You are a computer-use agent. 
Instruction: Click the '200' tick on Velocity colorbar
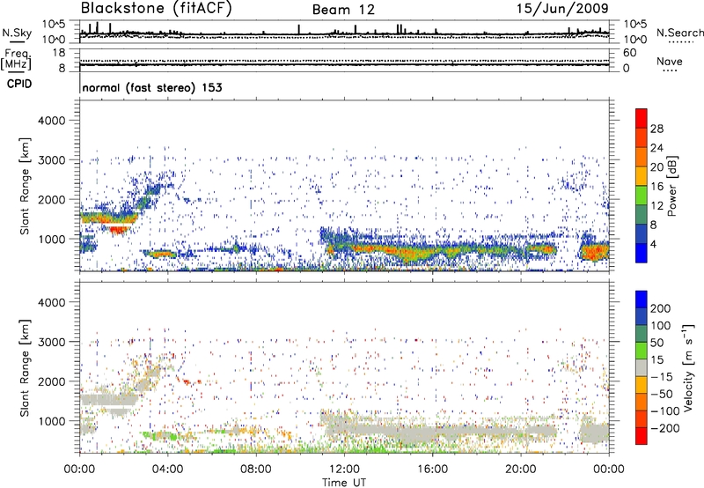pos(661,308)
